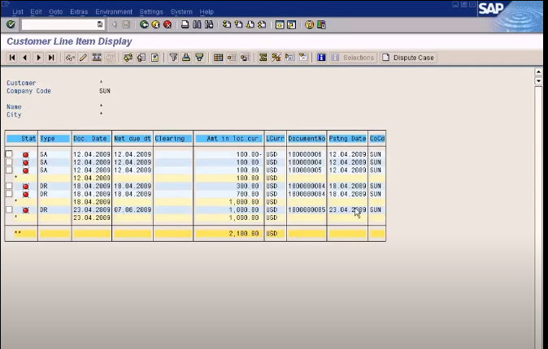Click the Create Shortcut icon

point(291,24)
